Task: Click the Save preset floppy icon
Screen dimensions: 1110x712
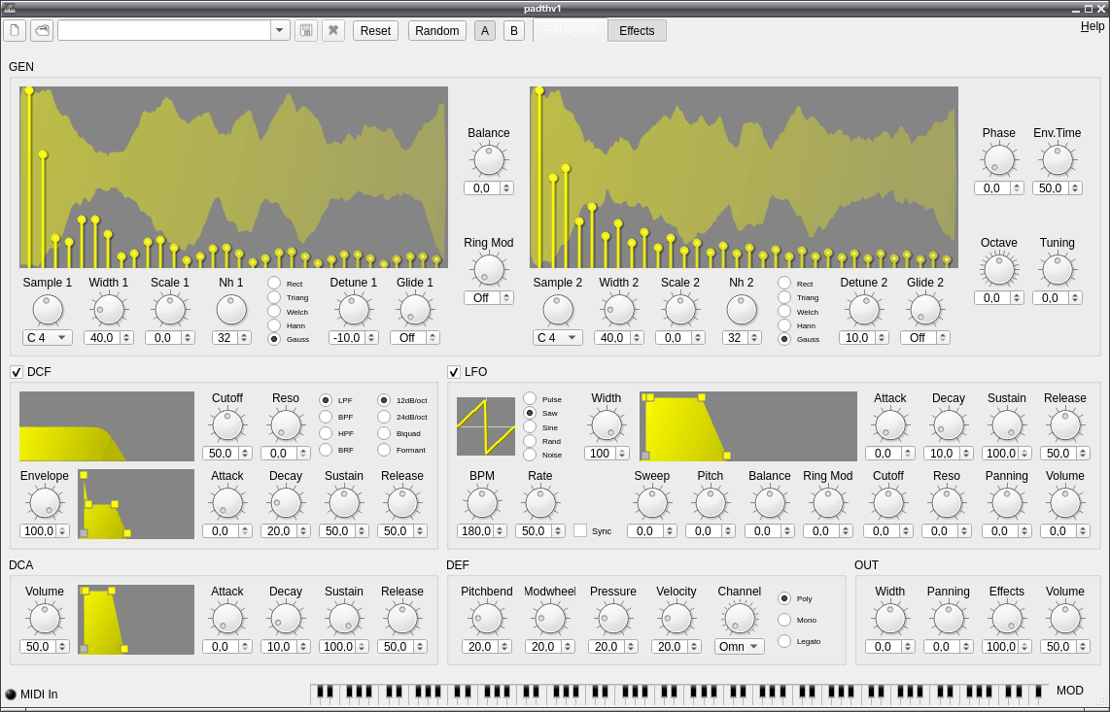Action: [306, 30]
